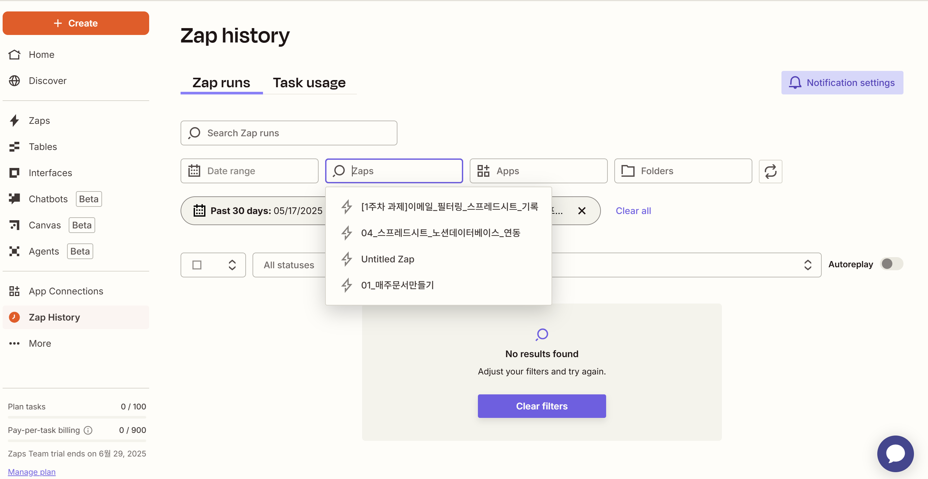Screen dimensions: 928x479
Task: Open Interfaces in the sidebar
Action: 76,173
